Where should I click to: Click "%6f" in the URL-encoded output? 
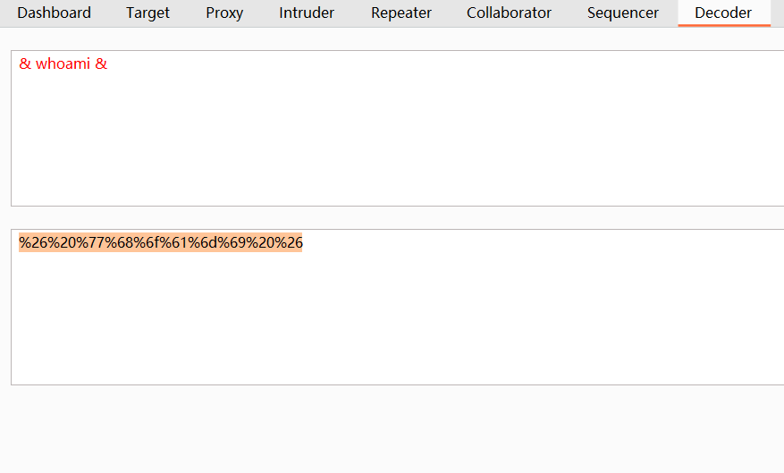point(148,243)
